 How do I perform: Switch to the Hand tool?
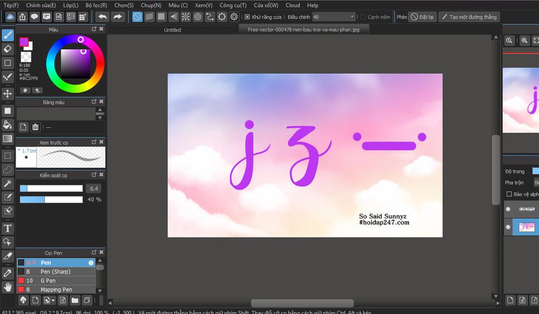pos(8,287)
